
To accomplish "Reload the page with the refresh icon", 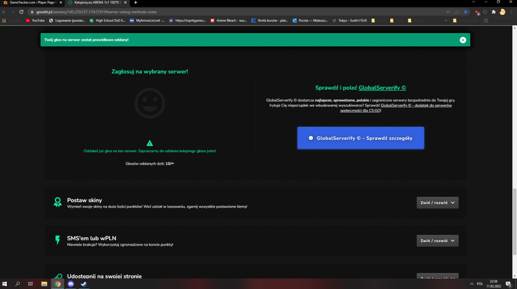I will [21, 12].
